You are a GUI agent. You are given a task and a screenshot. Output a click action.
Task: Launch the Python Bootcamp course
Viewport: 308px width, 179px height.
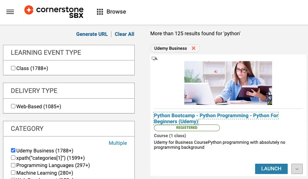(271, 169)
